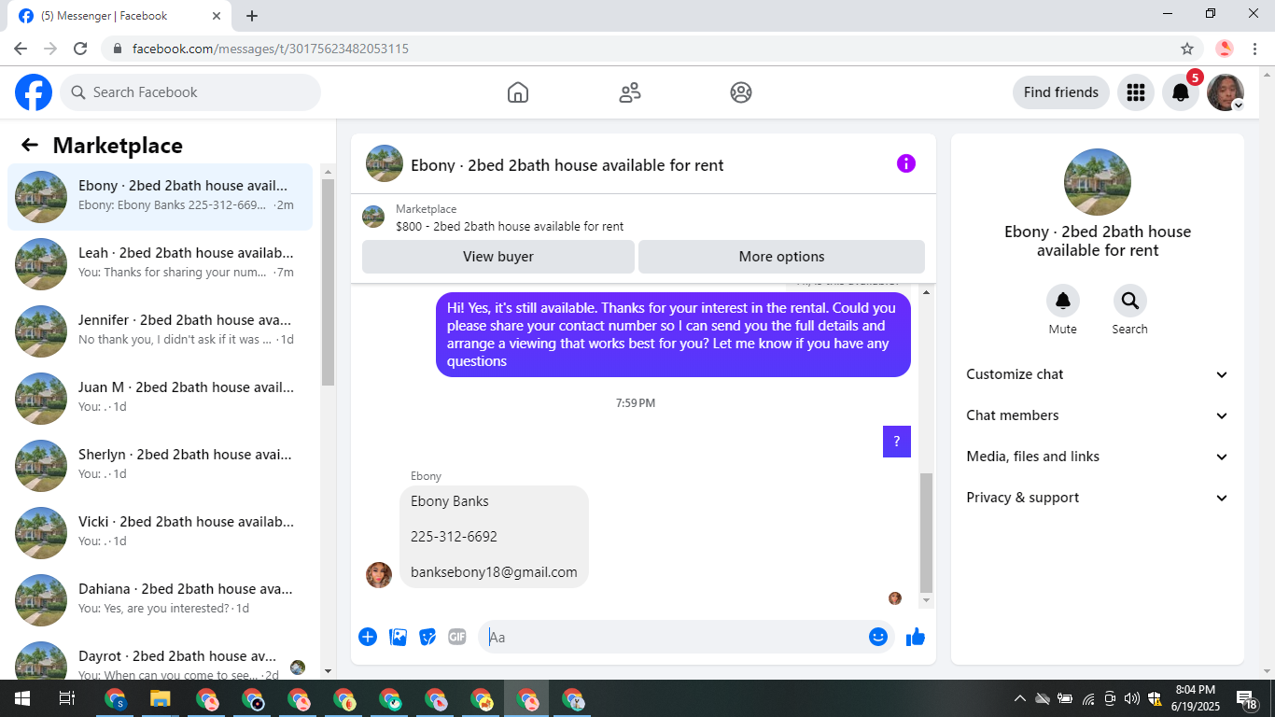Open the notifications bell with 5 badge
The image size is (1275, 717).
coord(1181,92)
